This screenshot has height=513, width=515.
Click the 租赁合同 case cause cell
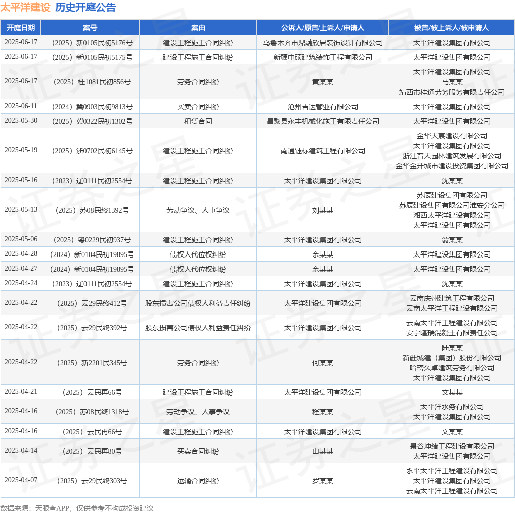click(x=198, y=122)
